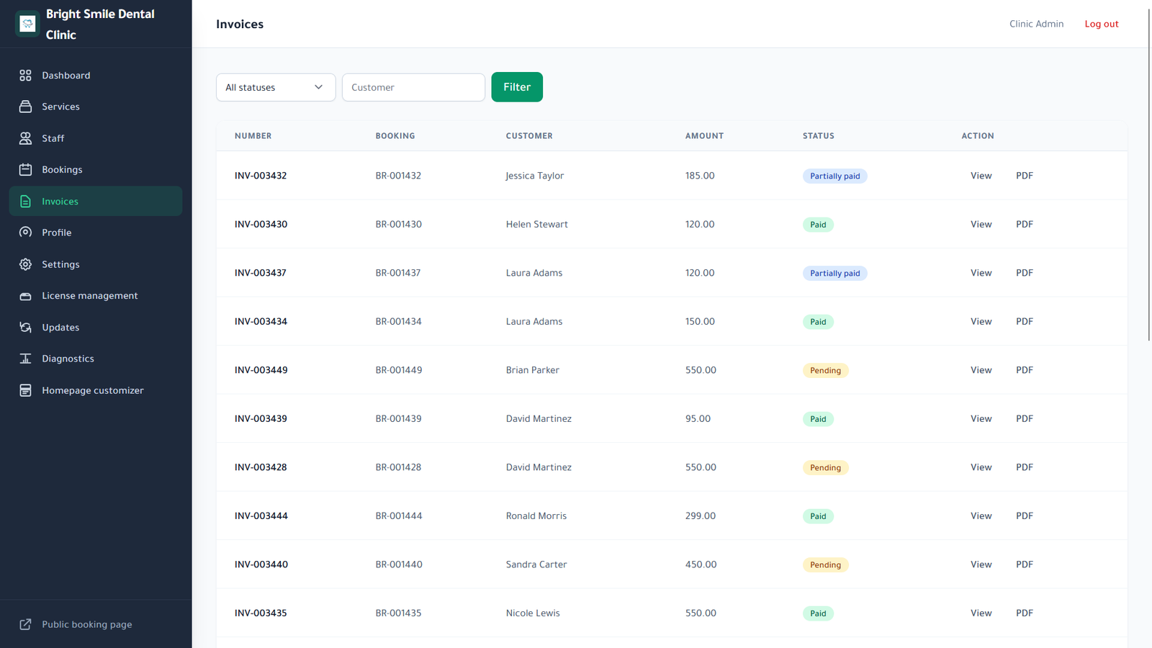
Task: Click the Bright Smile Dental Clinic logo
Action: (27, 24)
